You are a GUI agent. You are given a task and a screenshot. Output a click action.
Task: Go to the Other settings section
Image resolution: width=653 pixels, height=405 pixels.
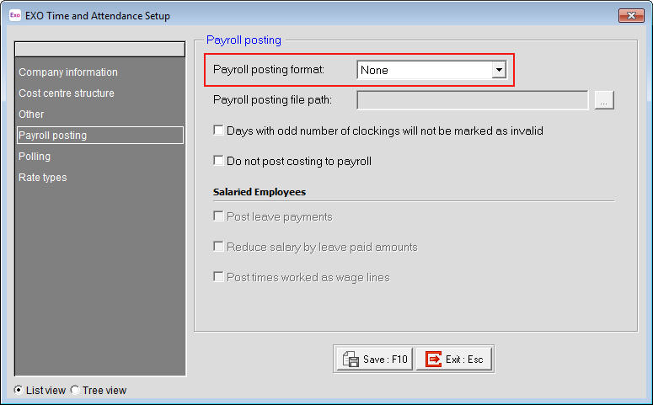click(100, 114)
